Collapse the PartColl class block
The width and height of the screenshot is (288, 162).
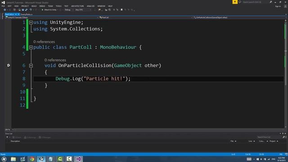31,47
